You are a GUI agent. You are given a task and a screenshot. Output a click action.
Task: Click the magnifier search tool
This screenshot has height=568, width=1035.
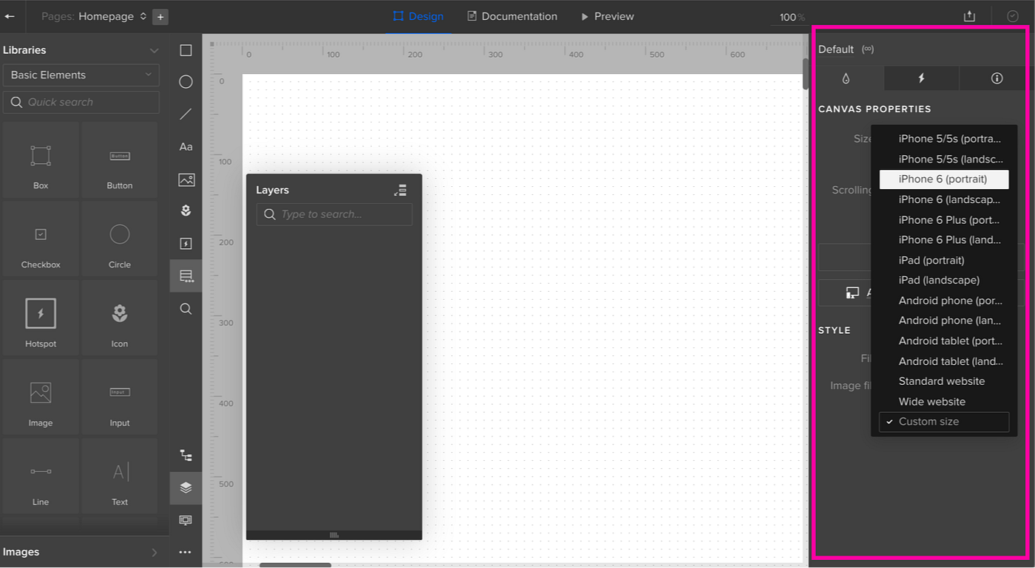[186, 309]
